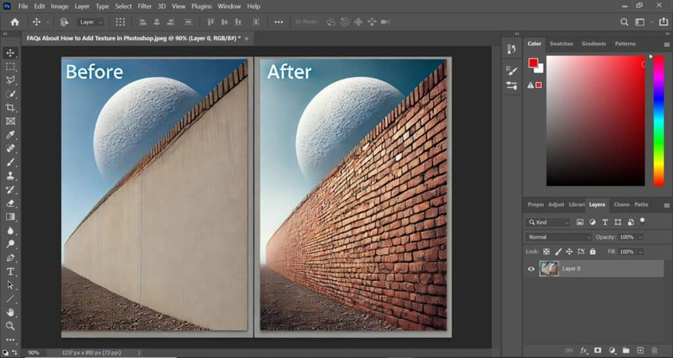Add a layer mask

point(598,350)
